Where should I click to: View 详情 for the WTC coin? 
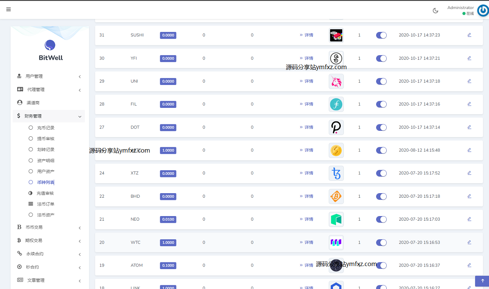pos(307,242)
